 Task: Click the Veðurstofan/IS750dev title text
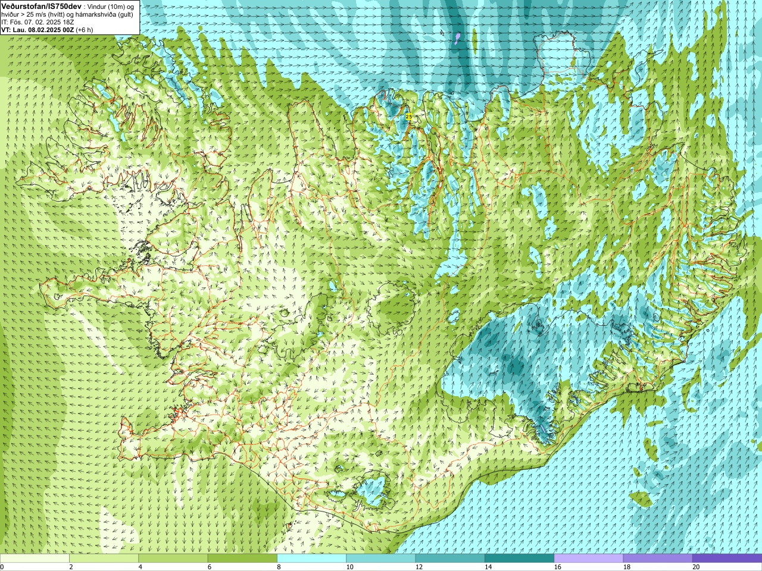[x=42, y=5]
